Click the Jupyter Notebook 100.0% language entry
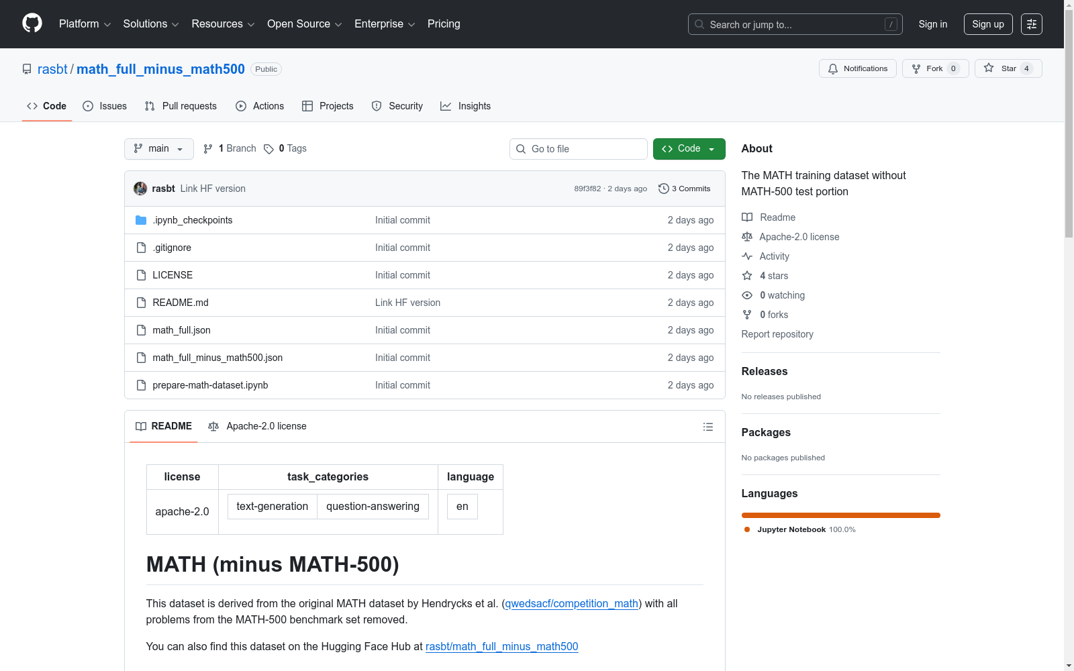The image size is (1074, 671). click(800, 529)
